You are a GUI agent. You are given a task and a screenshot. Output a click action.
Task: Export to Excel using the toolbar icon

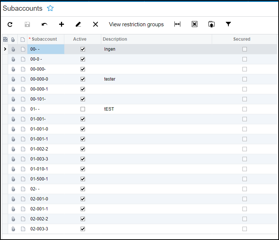point(194,24)
